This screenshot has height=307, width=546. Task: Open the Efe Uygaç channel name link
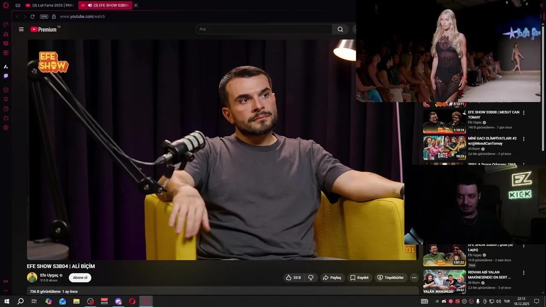(x=49, y=275)
